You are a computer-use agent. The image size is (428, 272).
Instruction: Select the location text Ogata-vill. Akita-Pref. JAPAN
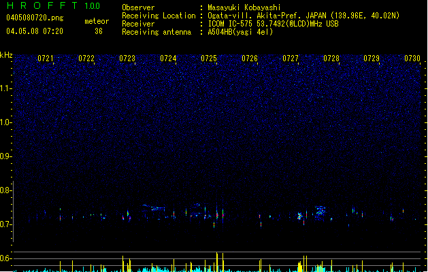(268, 16)
